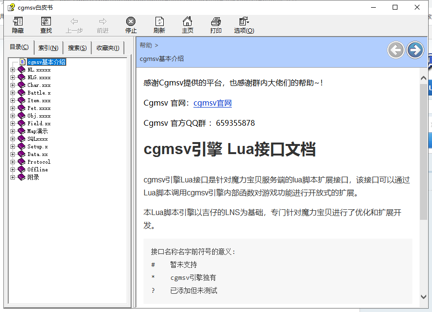Screen dimensions: 432x312
Task: Click the line cgmsv引擎独有
Action: [x=193, y=277]
